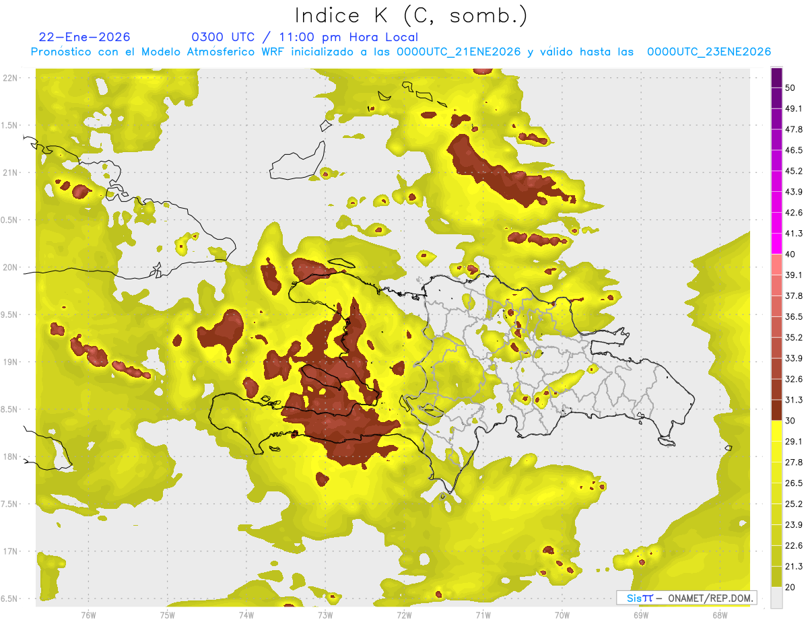Select latitude label "18N"

[10, 456]
